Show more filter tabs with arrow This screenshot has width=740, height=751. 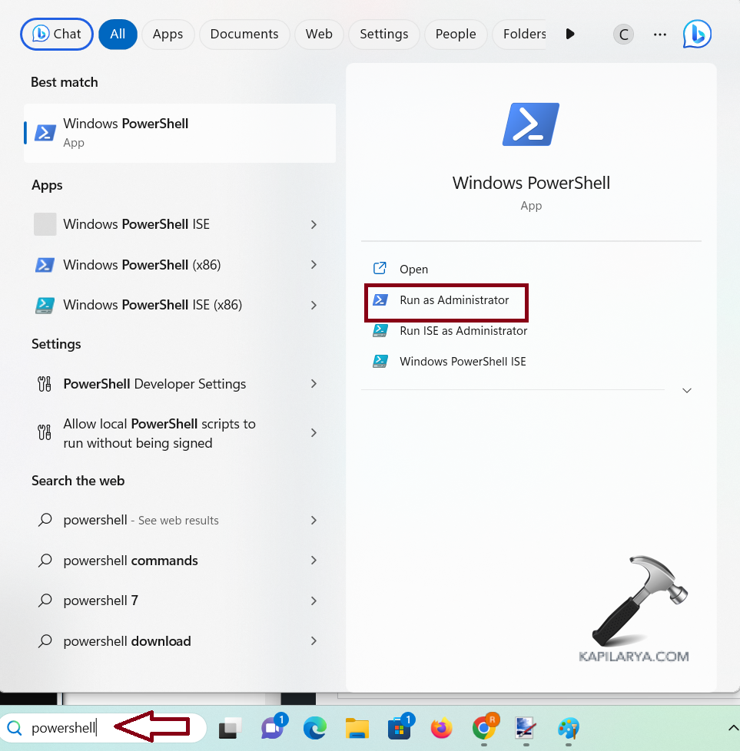point(570,34)
